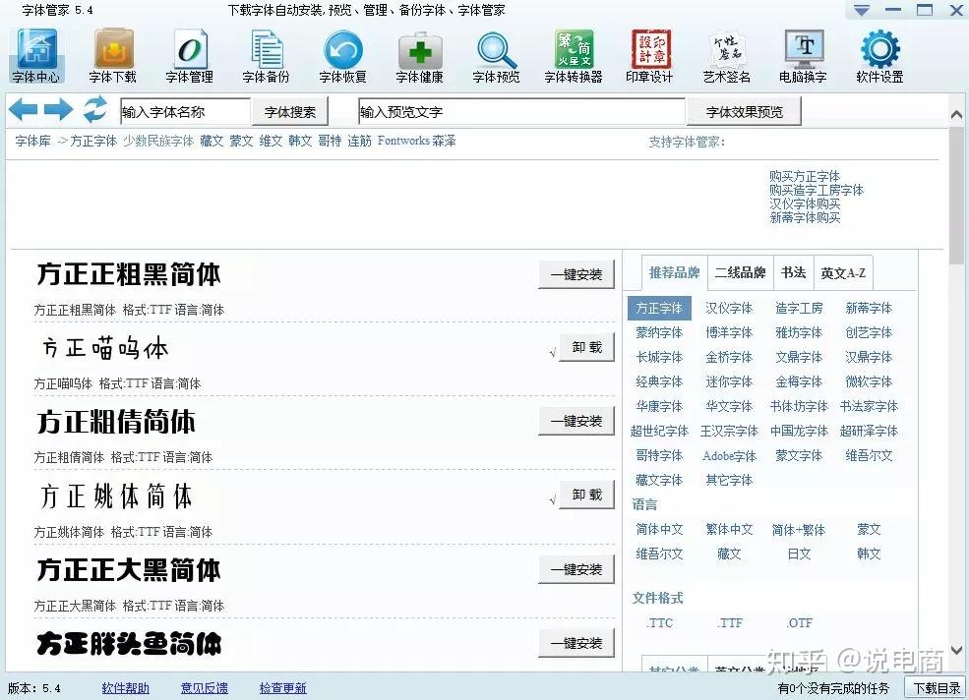The width and height of the screenshot is (969, 700).
Task: Open the 软件帮助 link
Action: coord(126,687)
